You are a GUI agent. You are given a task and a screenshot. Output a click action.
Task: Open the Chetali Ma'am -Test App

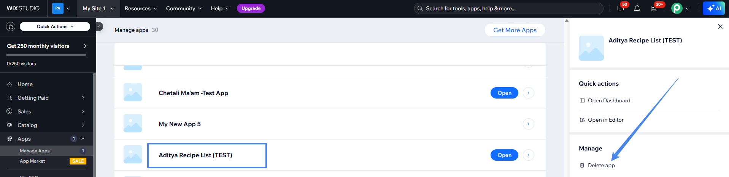[x=504, y=93]
